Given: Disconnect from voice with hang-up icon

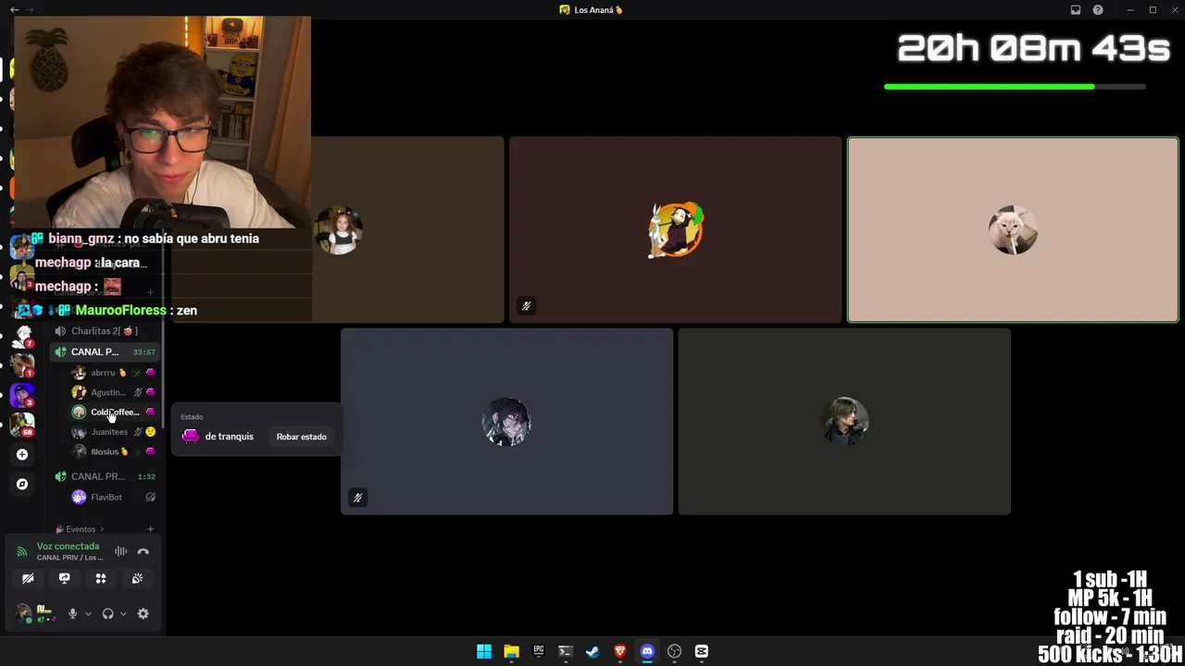Looking at the screenshot, I should (x=143, y=551).
